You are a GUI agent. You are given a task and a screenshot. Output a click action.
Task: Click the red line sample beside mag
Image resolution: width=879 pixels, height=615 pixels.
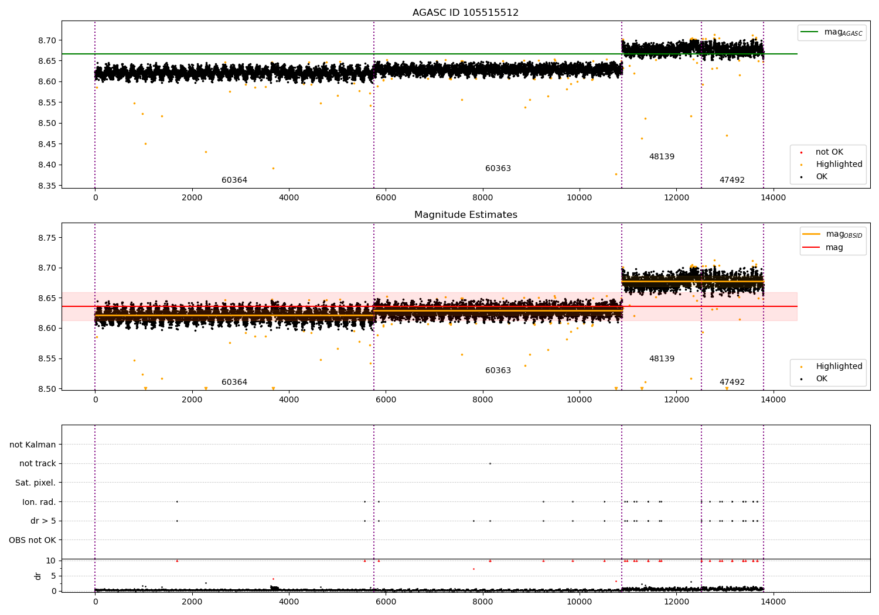point(811,248)
